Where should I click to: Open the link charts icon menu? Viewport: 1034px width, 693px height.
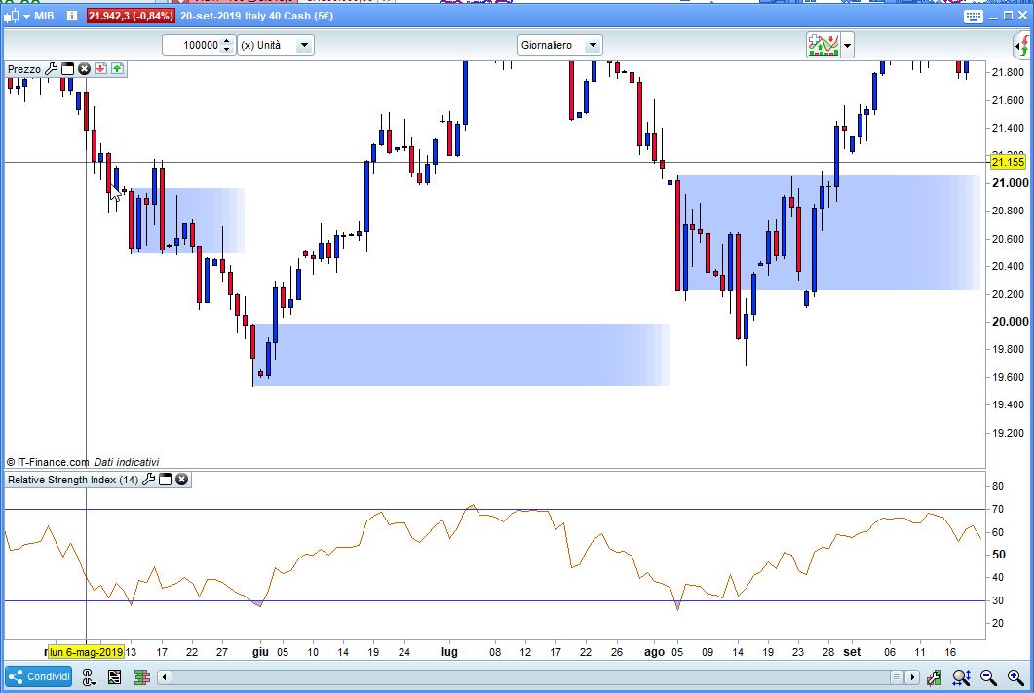(89, 677)
